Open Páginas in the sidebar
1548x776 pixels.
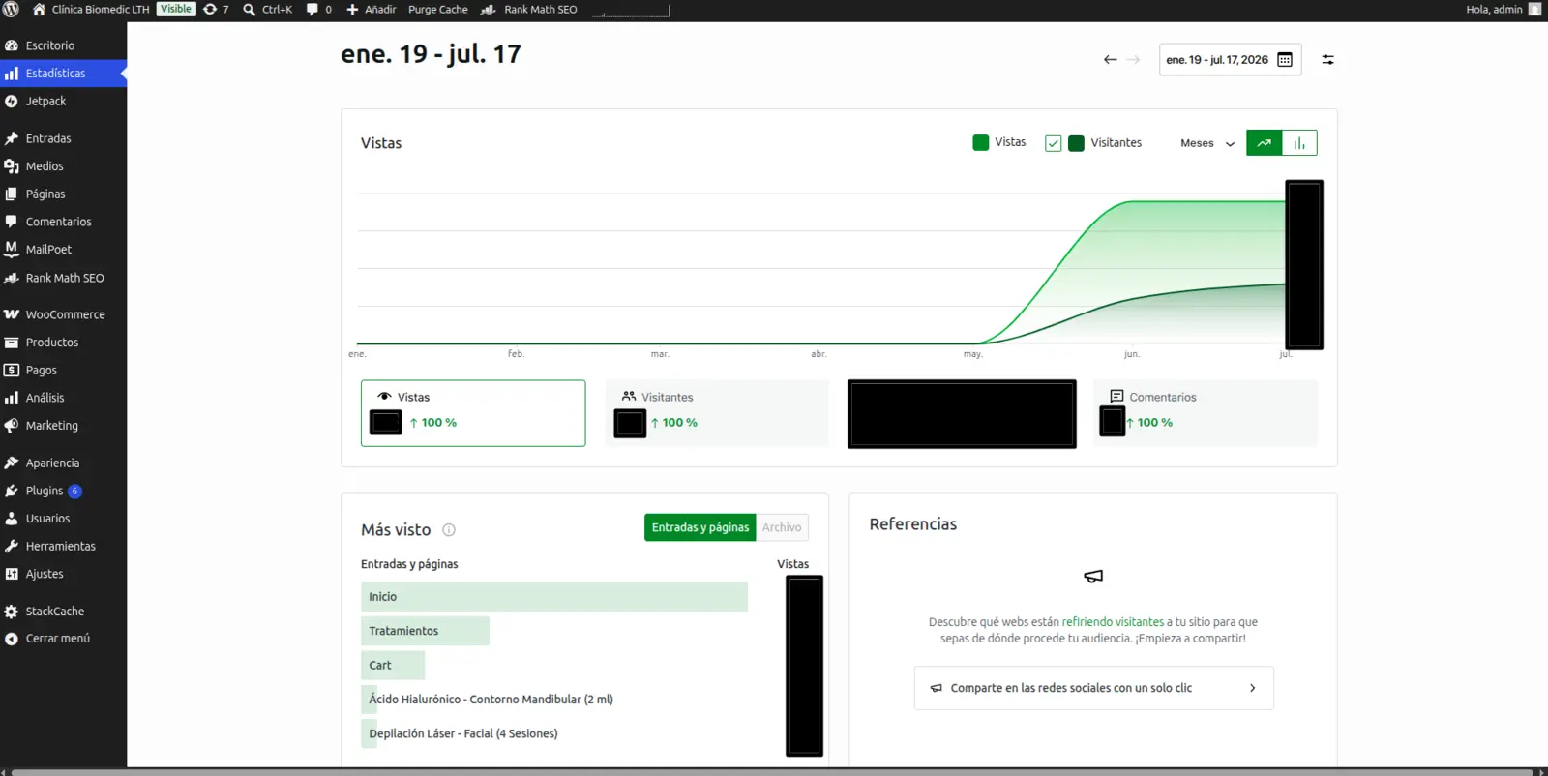[63, 194]
